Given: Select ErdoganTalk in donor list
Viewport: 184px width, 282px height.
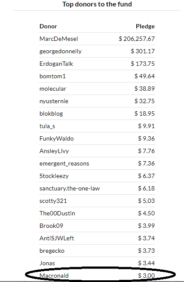Looking at the screenshot, I should tap(56, 64).
